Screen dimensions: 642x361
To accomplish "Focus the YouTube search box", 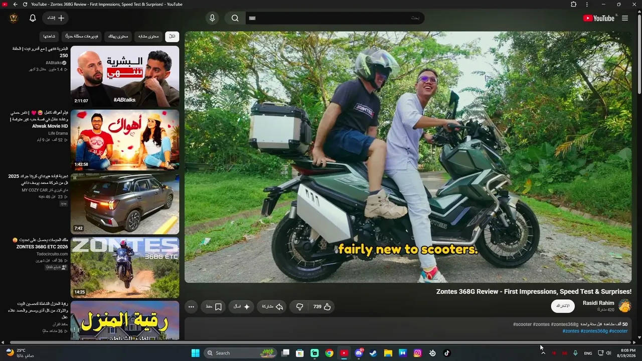I will point(335,18).
